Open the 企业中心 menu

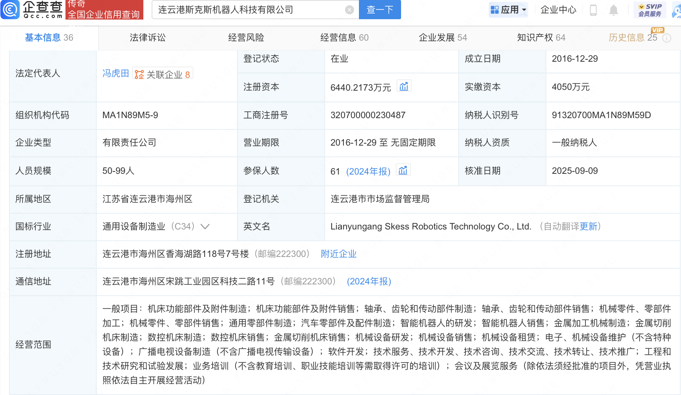coord(558,10)
